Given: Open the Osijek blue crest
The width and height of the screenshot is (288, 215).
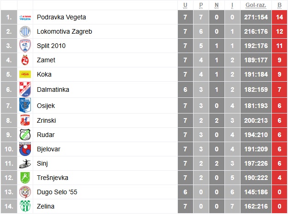Looking at the screenshot, I should [25, 105].
